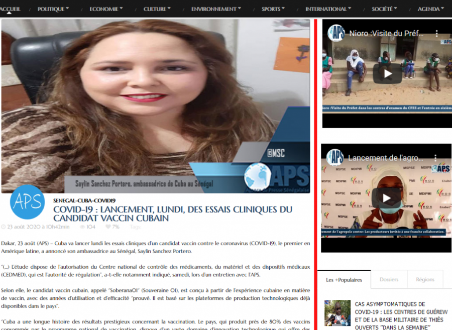Switch to the Dossiers tab
This screenshot has width=452, height=330.
click(x=389, y=279)
